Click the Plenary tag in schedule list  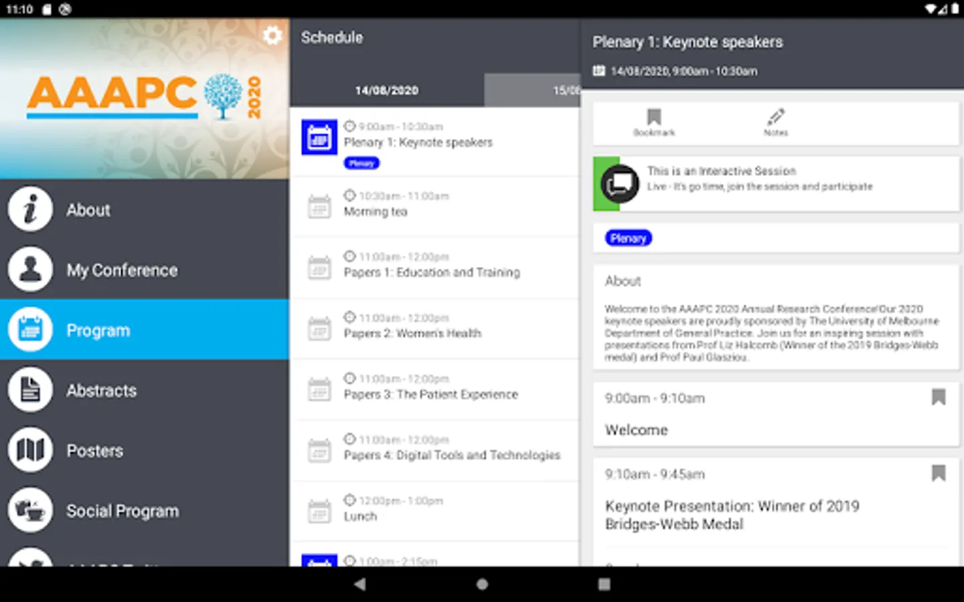point(361,163)
